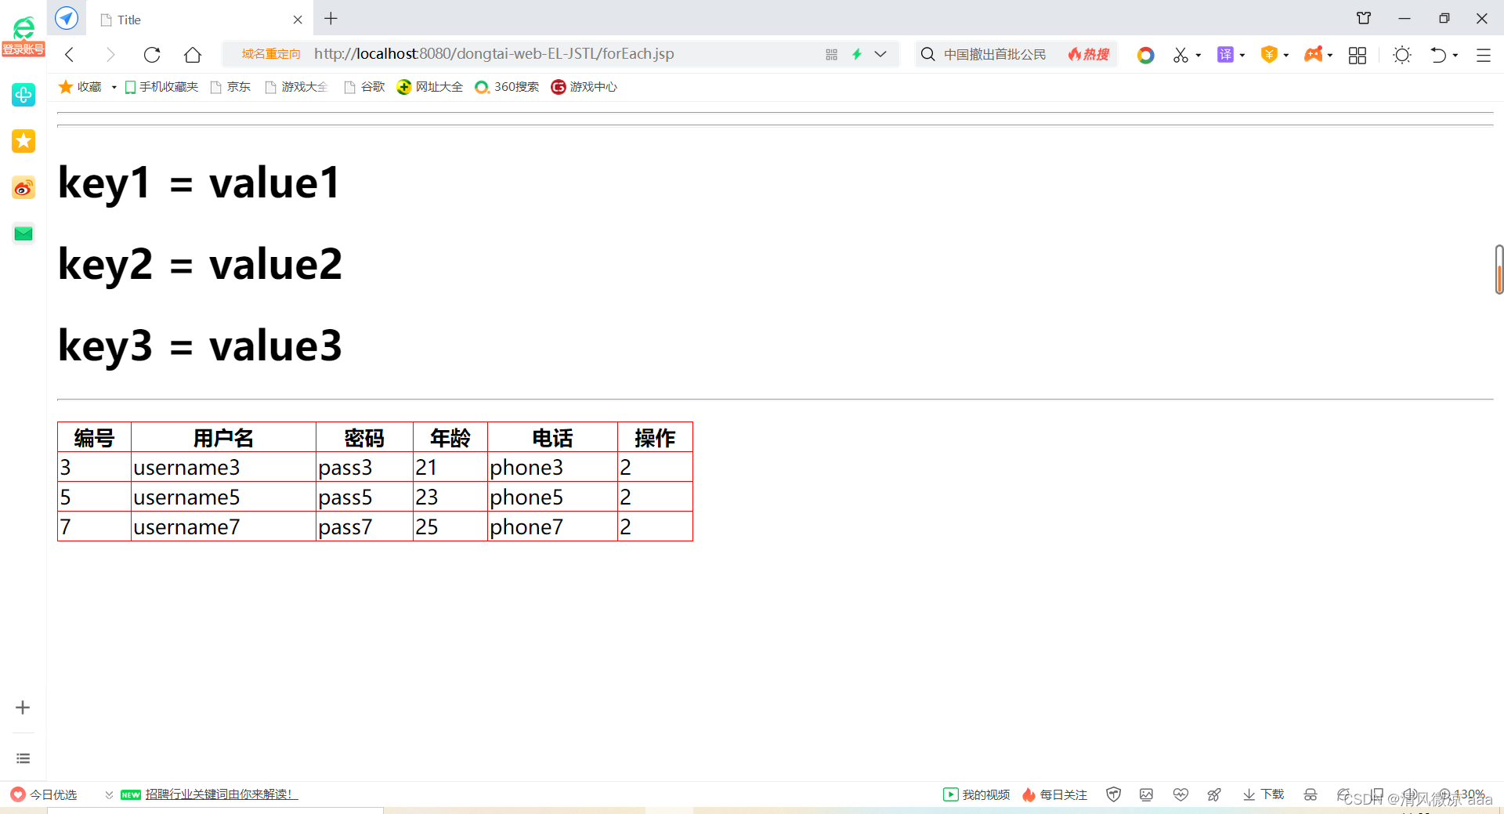Open the hamburger main menu

1484,55
